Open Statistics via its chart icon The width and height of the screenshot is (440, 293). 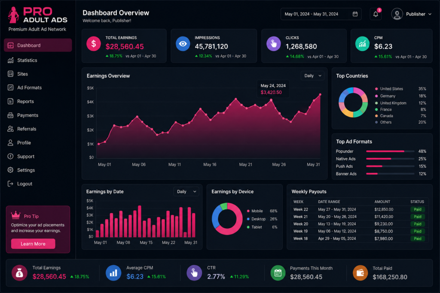tap(11, 60)
